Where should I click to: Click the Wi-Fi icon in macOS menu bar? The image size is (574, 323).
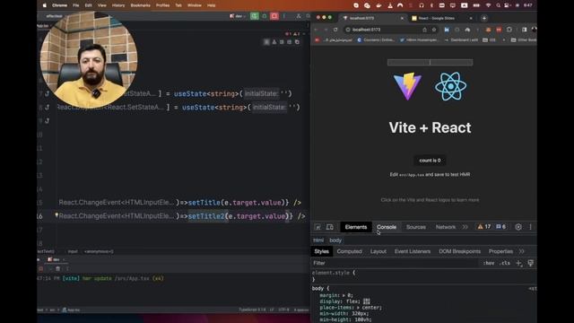488,5
